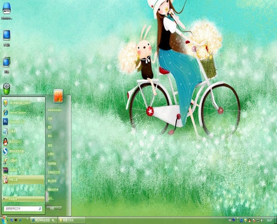The image size is (277, 224).
Task: Expand the Internet Explorer jump list arrow
Action: (x=42, y=112)
